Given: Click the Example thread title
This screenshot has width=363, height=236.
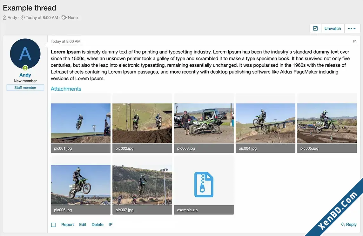Looking at the screenshot, I should 30,8.
